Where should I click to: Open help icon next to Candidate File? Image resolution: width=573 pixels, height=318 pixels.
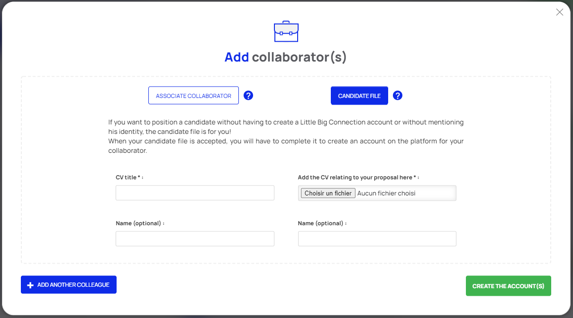pyautogui.click(x=398, y=96)
